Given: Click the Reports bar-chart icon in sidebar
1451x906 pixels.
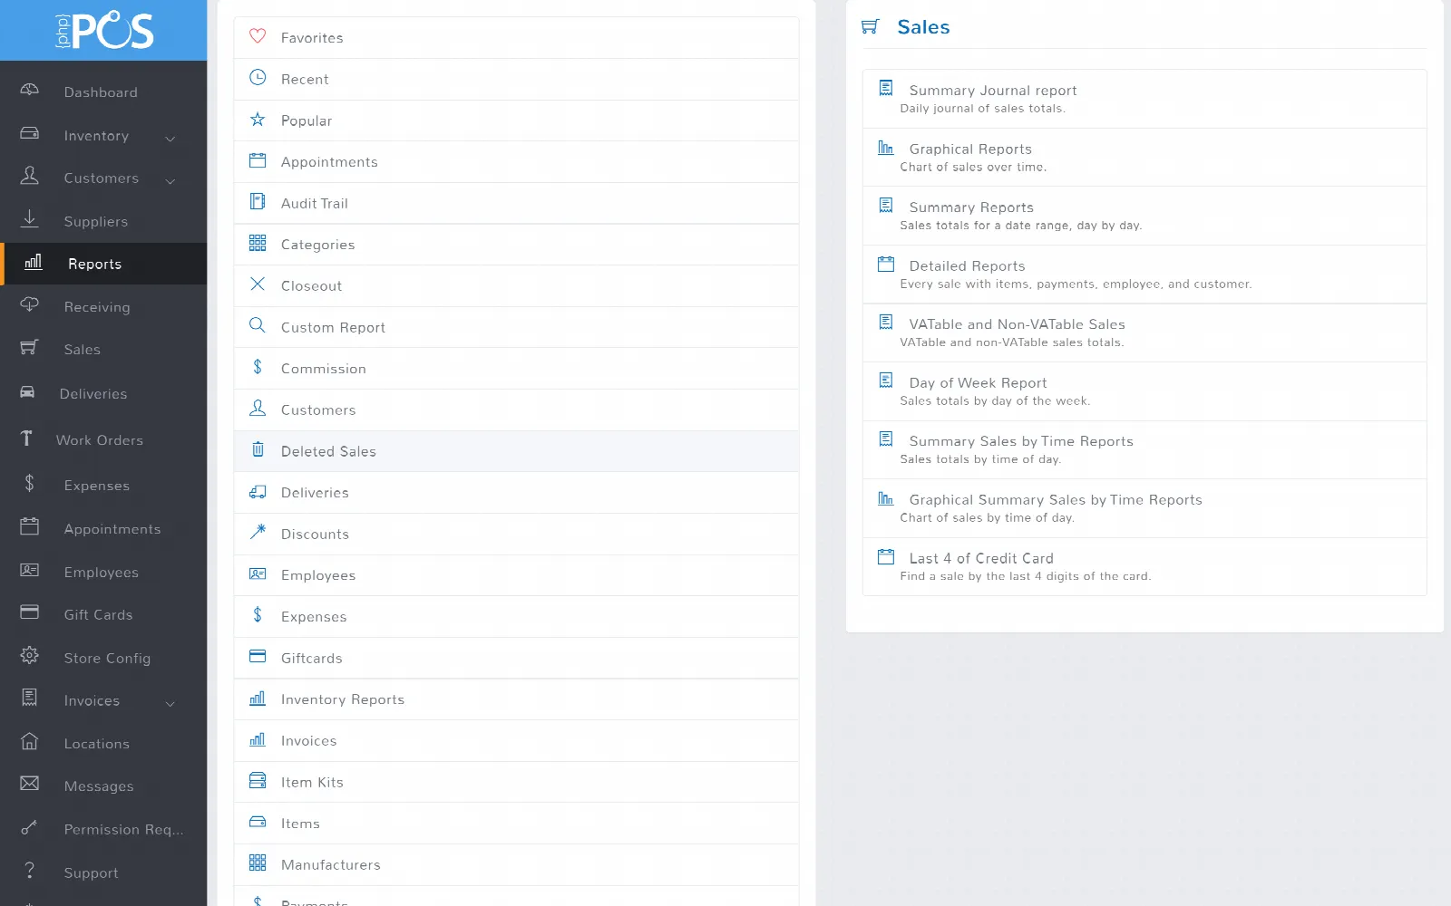Looking at the screenshot, I should (x=34, y=263).
